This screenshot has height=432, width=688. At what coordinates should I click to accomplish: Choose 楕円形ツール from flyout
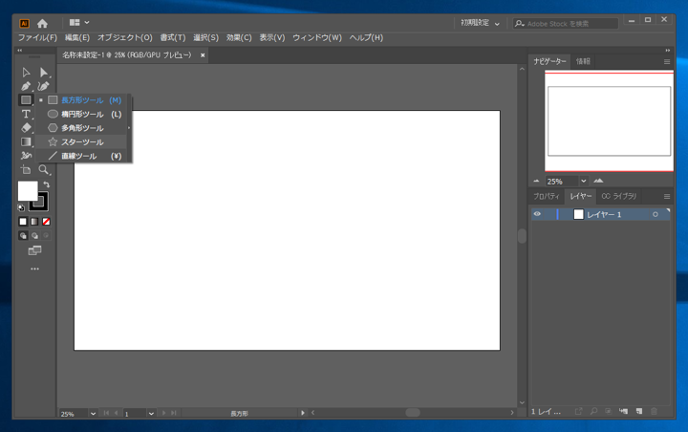[x=82, y=114]
